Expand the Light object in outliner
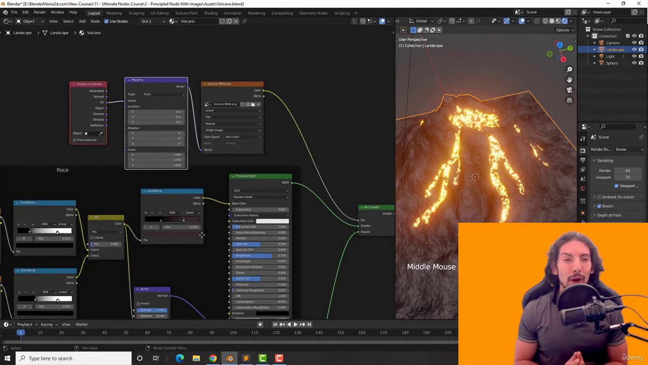Viewport: 648px width, 365px height. tap(595, 56)
